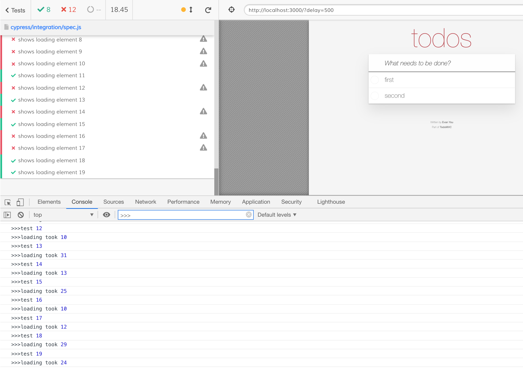
Task: Go back to Tests list
Action: (15, 10)
